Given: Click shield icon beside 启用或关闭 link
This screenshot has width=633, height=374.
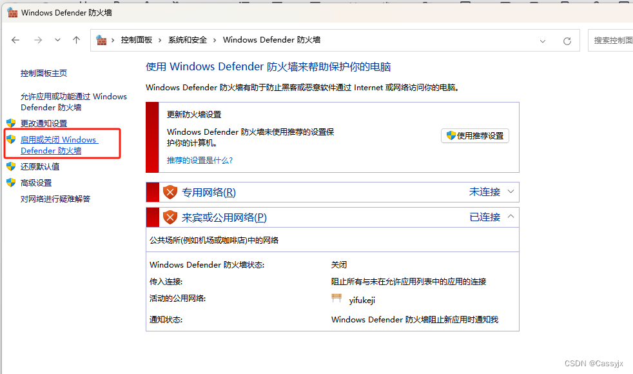Looking at the screenshot, I should [x=11, y=139].
